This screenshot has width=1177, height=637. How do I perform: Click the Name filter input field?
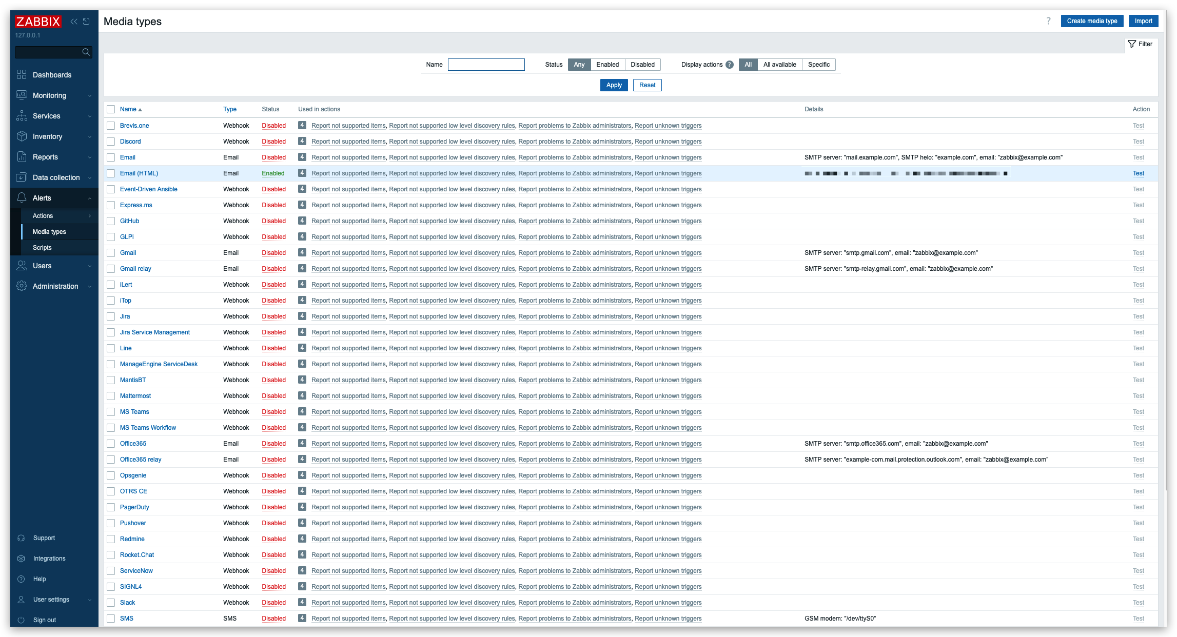[x=486, y=65]
